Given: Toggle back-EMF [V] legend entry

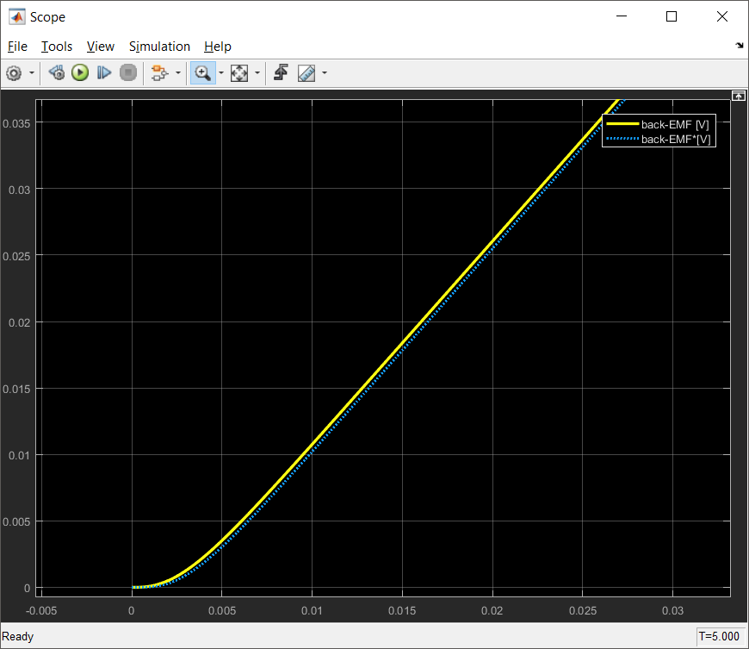Looking at the screenshot, I should click(675, 124).
